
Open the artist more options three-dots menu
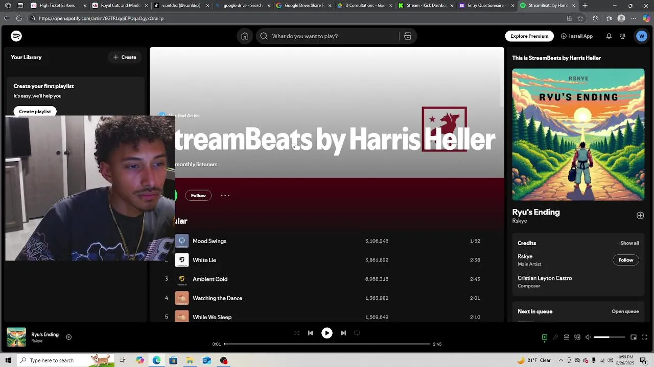(225, 195)
